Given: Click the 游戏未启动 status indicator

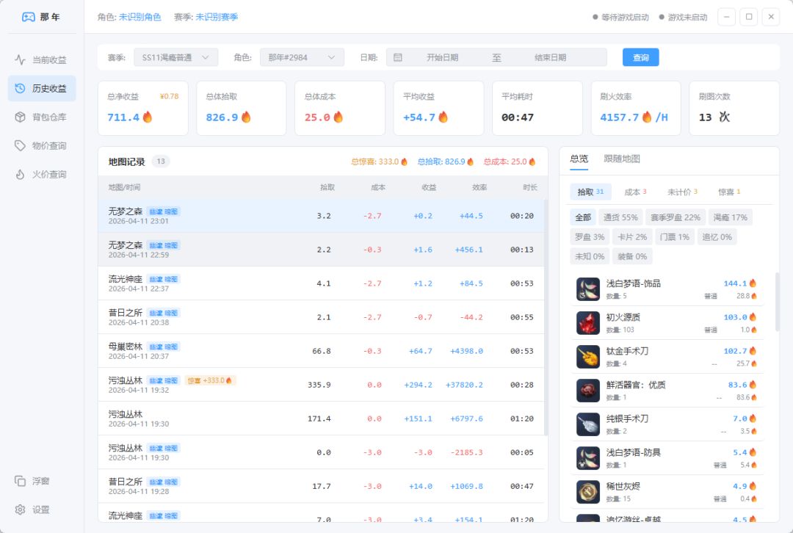Looking at the screenshot, I should (x=683, y=17).
